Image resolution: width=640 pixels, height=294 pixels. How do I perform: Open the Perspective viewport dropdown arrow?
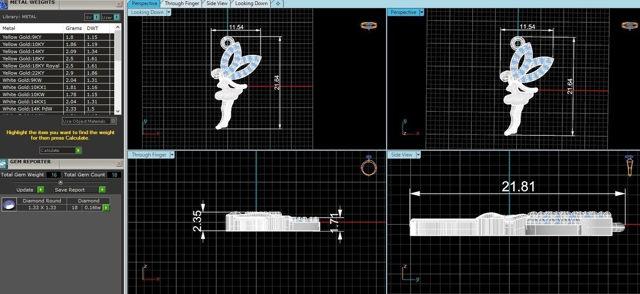pos(421,12)
